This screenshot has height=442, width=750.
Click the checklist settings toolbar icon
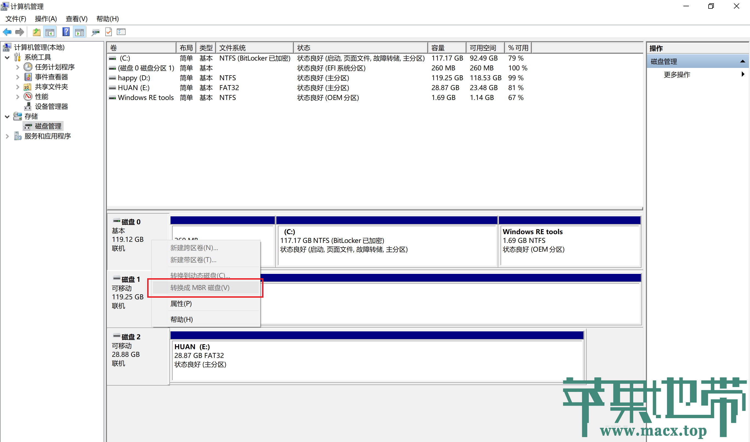tap(121, 32)
